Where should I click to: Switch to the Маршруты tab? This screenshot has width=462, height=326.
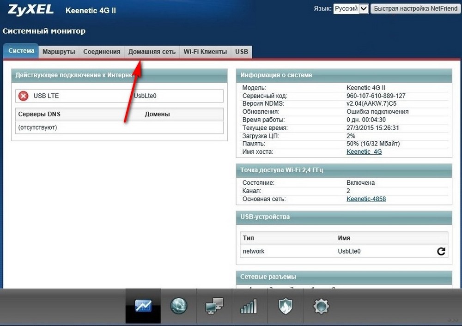59,52
